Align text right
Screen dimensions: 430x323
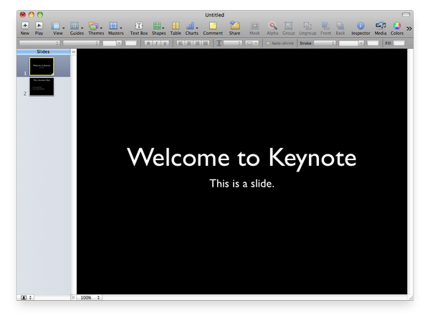click(197, 43)
